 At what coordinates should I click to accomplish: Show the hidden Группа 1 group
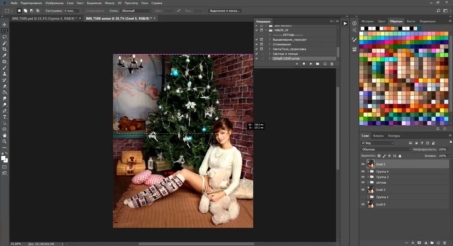363,197
